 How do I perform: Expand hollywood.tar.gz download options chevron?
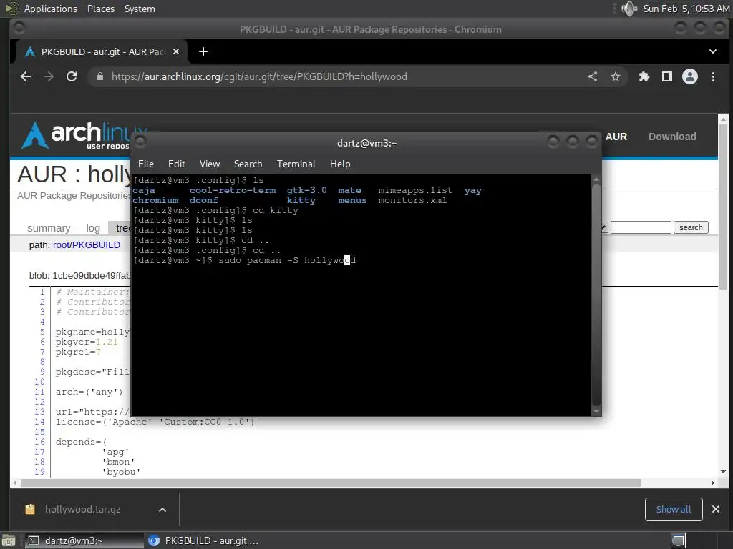tap(162, 510)
